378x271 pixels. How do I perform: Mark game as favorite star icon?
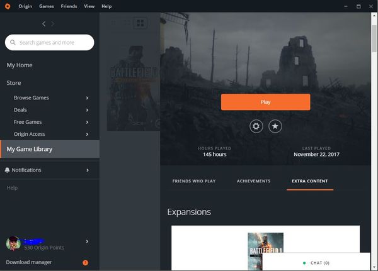click(x=275, y=126)
